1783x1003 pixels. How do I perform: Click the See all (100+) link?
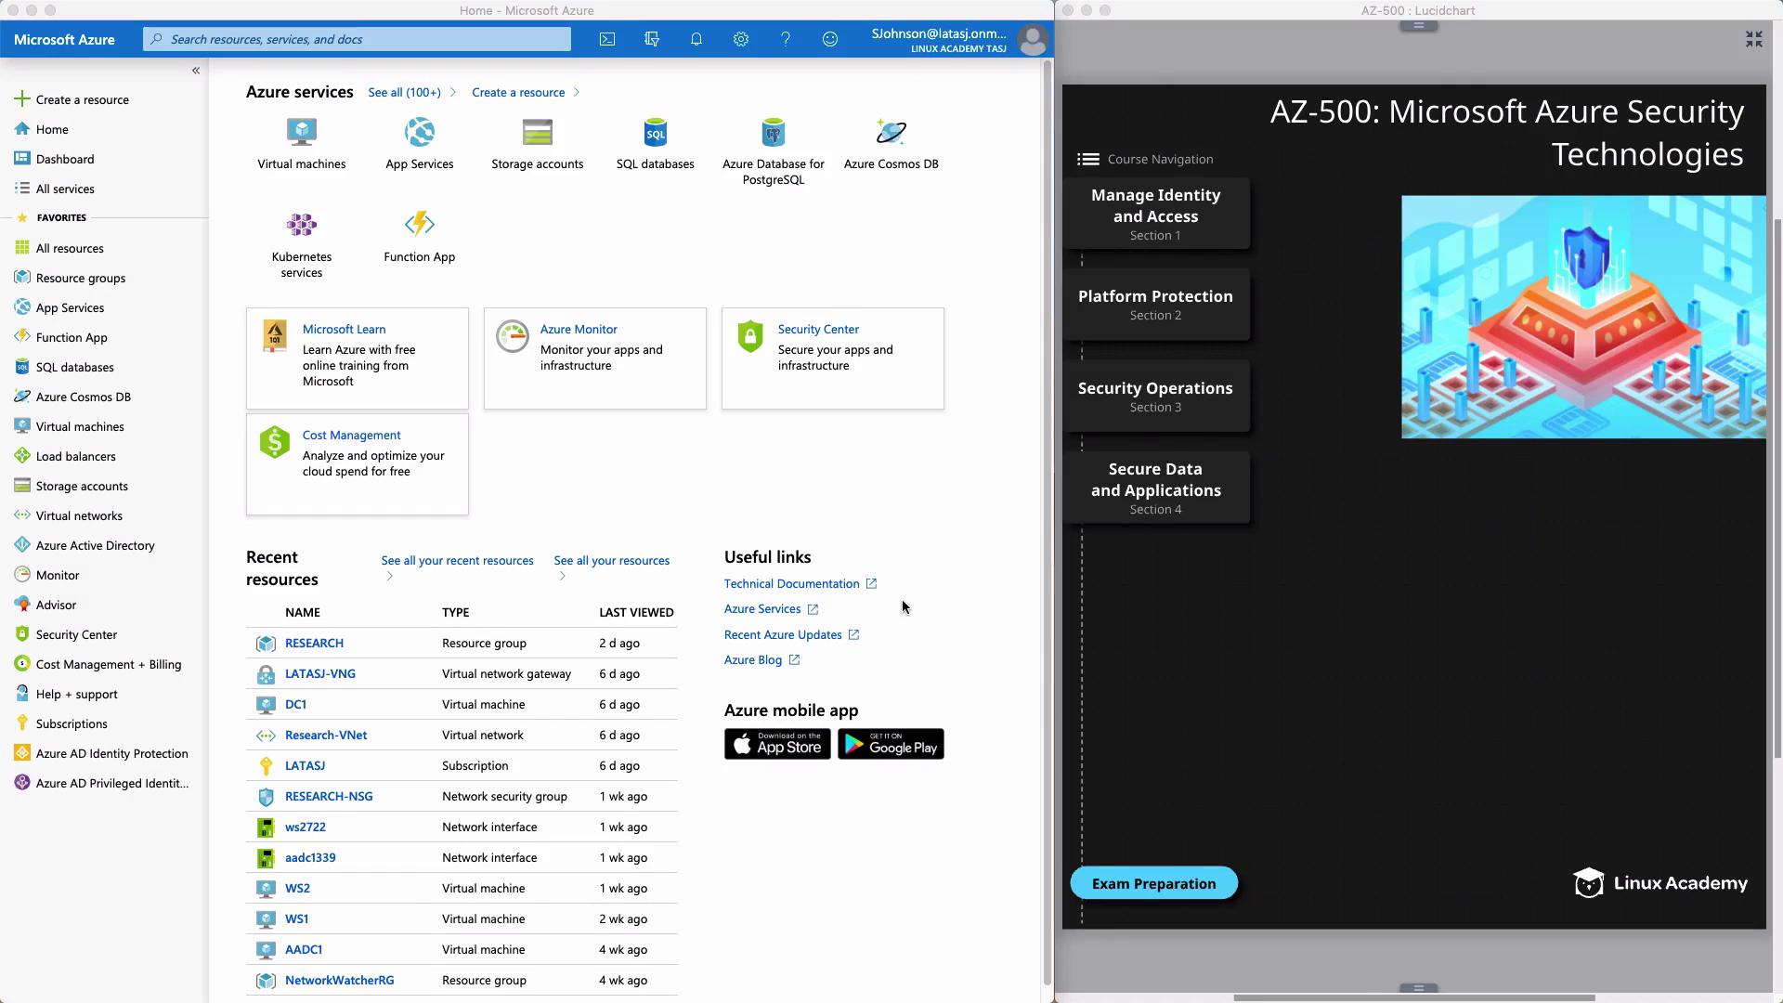405,92
